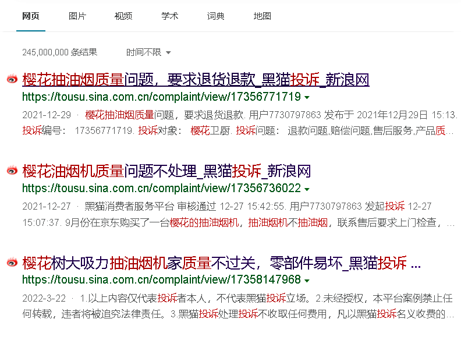
Task: Expand the 时间不限 time filter dropdown
Action: 148,52
